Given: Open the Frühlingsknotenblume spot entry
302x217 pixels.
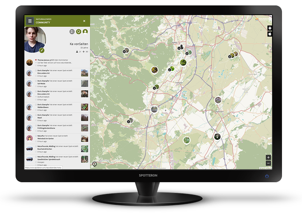Looking at the screenshot, I should pos(57,128).
